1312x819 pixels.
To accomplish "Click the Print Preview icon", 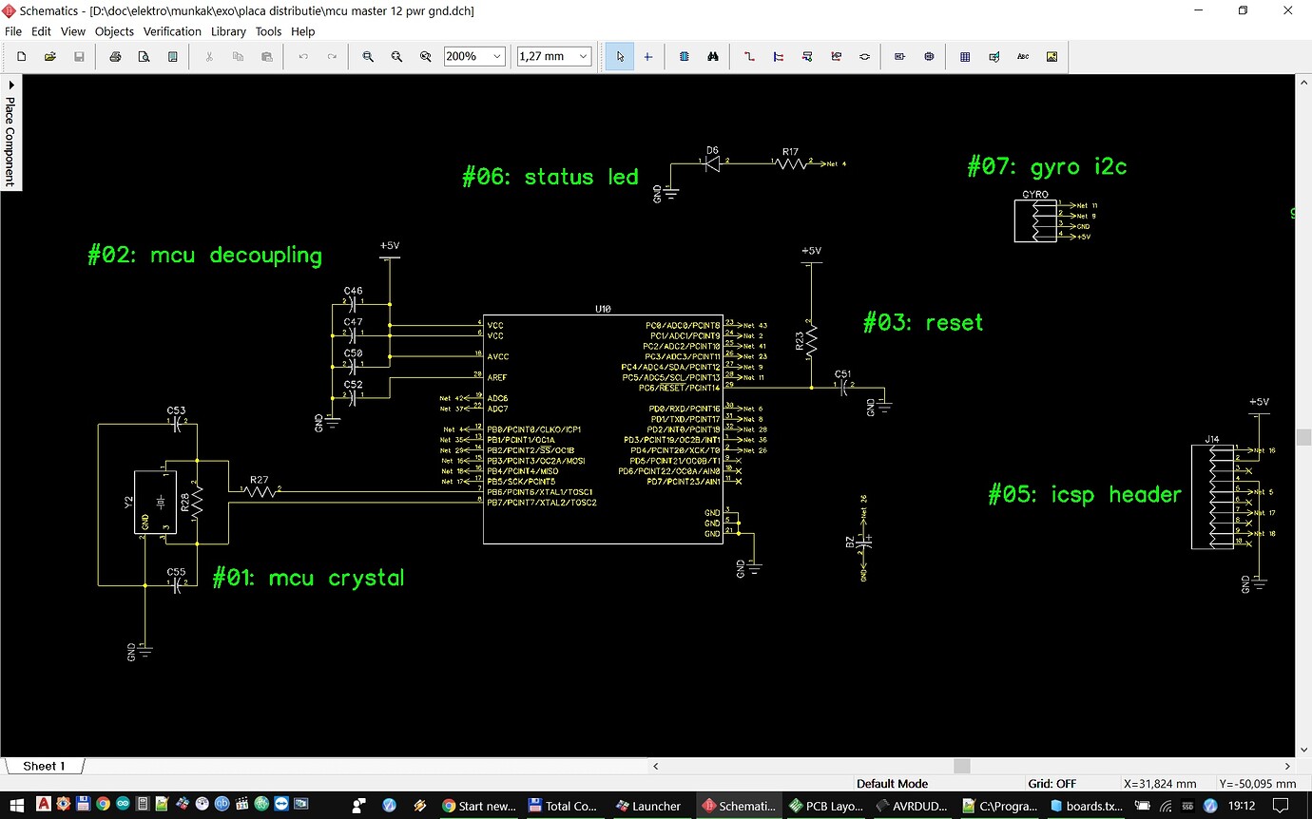I will [144, 56].
